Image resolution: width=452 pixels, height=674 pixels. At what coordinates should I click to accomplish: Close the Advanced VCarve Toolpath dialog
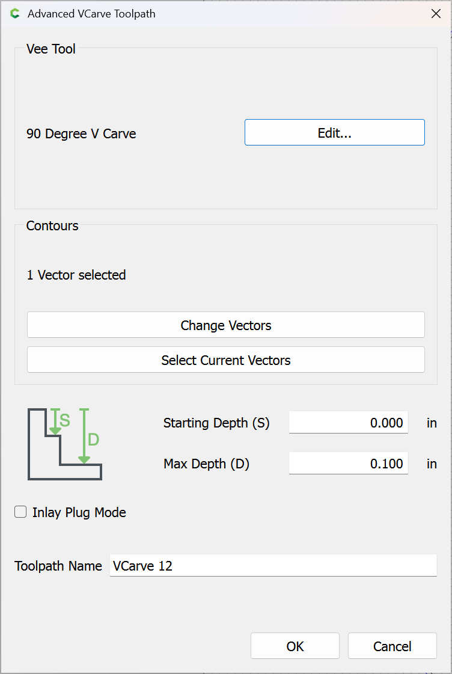point(436,14)
